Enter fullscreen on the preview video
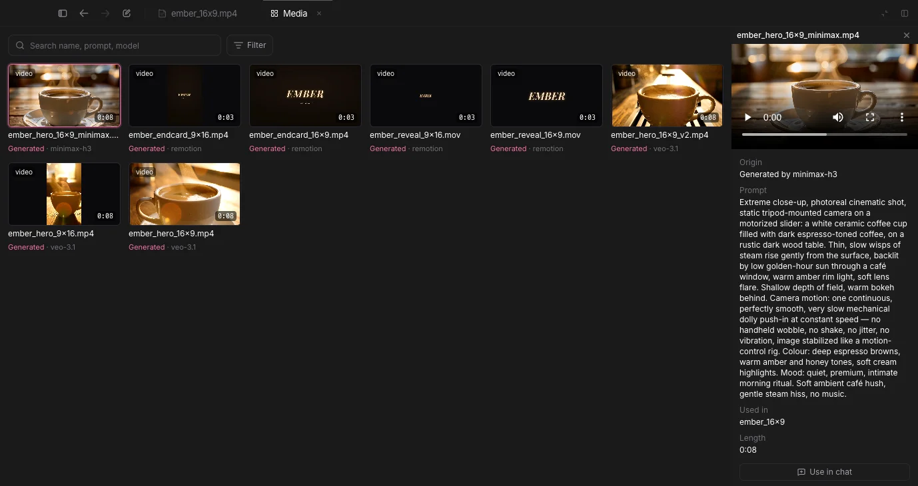 tap(870, 117)
